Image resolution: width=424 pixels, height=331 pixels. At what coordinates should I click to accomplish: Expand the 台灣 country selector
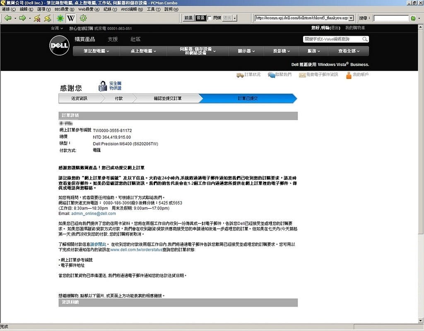pyautogui.click(x=57, y=28)
